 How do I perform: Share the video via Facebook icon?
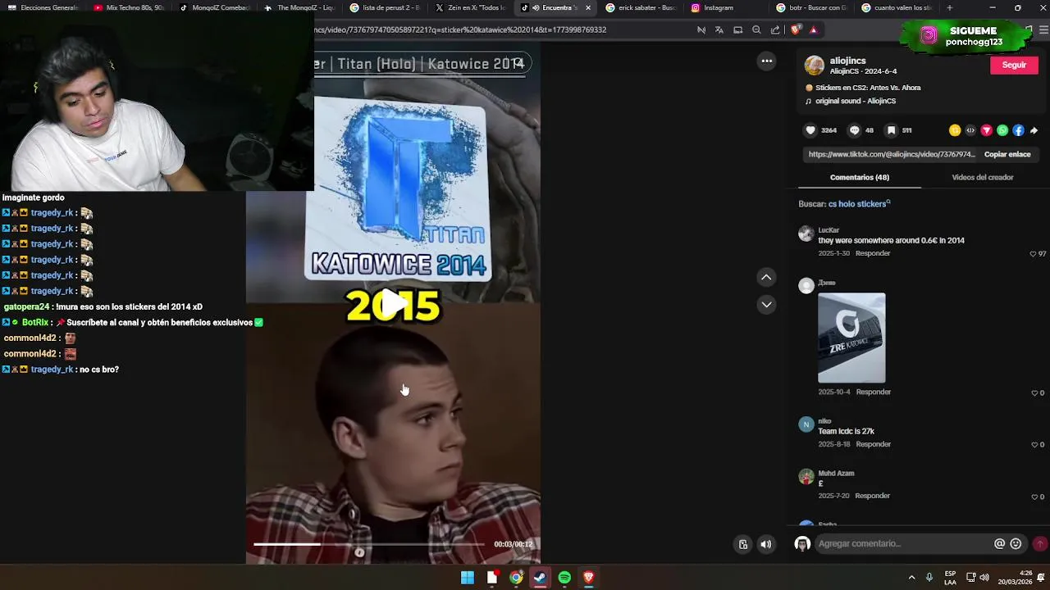(1018, 130)
